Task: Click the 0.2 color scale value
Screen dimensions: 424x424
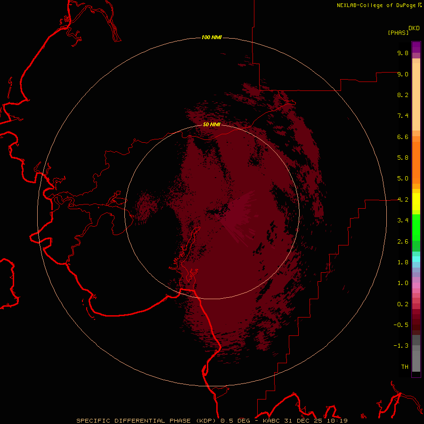Action: click(403, 304)
